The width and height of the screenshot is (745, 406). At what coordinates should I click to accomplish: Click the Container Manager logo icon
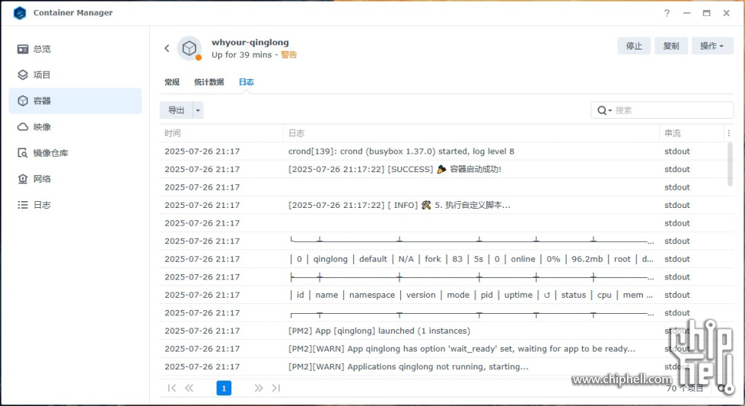20,13
